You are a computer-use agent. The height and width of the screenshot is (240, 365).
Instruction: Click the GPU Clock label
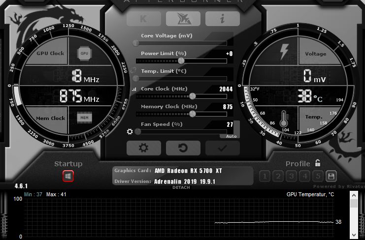[x=50, y=53]
